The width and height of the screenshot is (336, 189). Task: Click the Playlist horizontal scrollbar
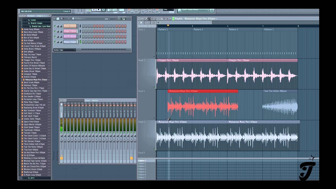[x=186, y=23]
